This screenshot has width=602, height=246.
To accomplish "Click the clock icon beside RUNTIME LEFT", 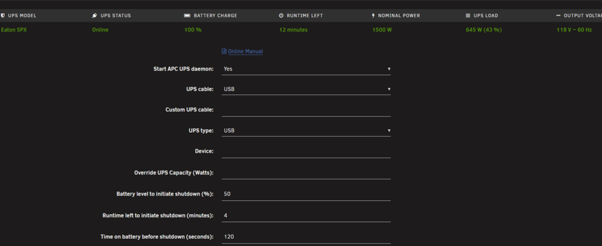I will [281, 16].
